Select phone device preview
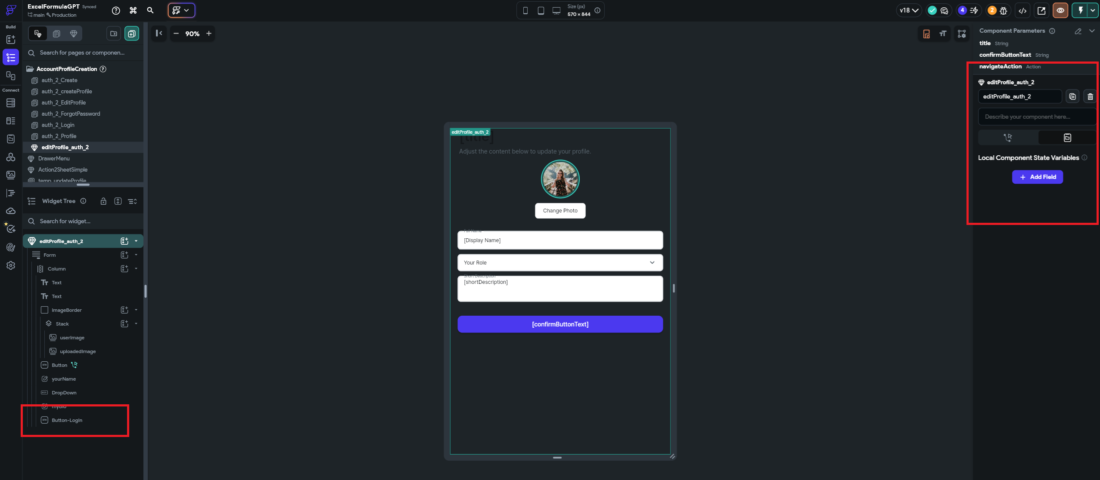The height and width of the screenshot is (480, 1100). 525,11
